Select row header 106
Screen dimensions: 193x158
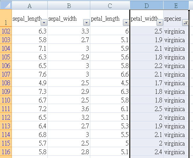coord(6,65)
